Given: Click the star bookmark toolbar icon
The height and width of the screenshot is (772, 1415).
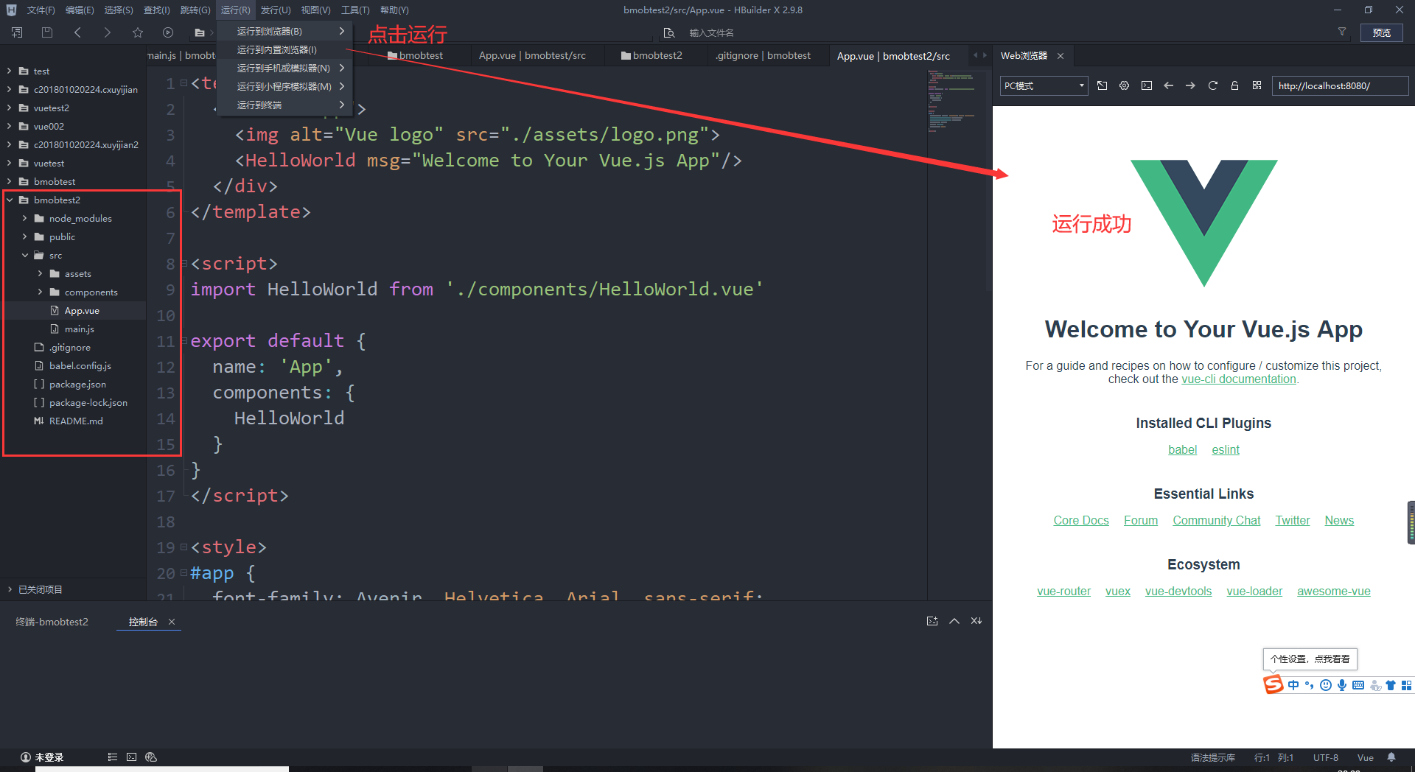Looking at the screenshot, I should (138, 32).
